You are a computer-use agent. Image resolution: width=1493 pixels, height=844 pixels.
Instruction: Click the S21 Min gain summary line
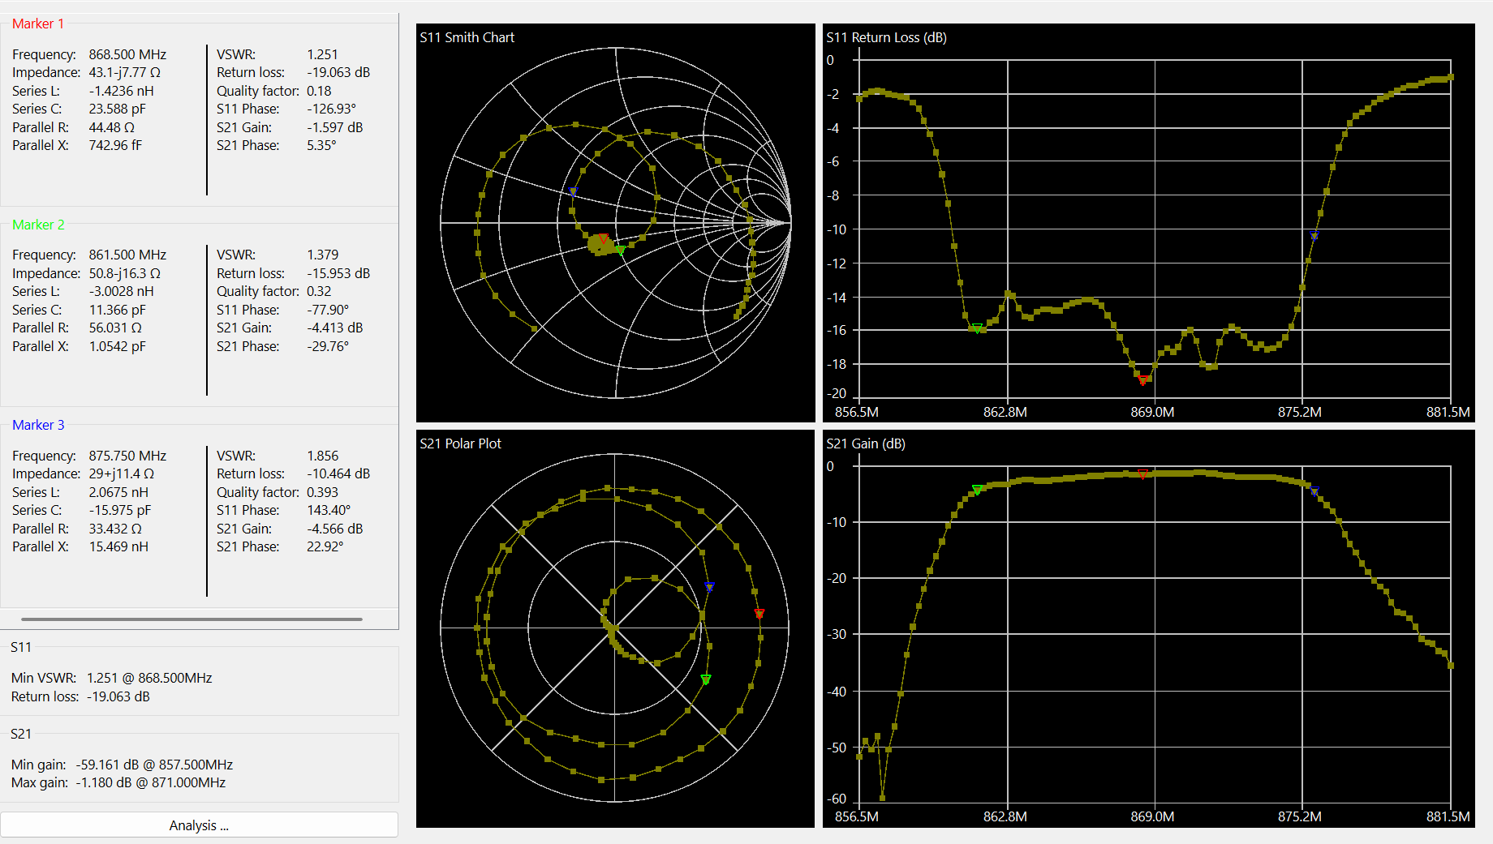(122, 765)
